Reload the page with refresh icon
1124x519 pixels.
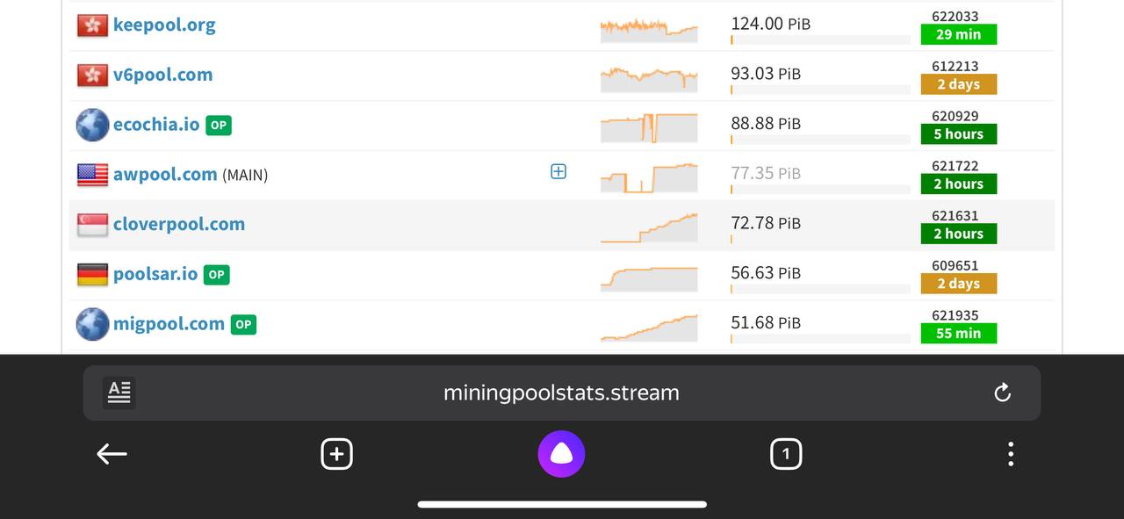(1002, 393)
